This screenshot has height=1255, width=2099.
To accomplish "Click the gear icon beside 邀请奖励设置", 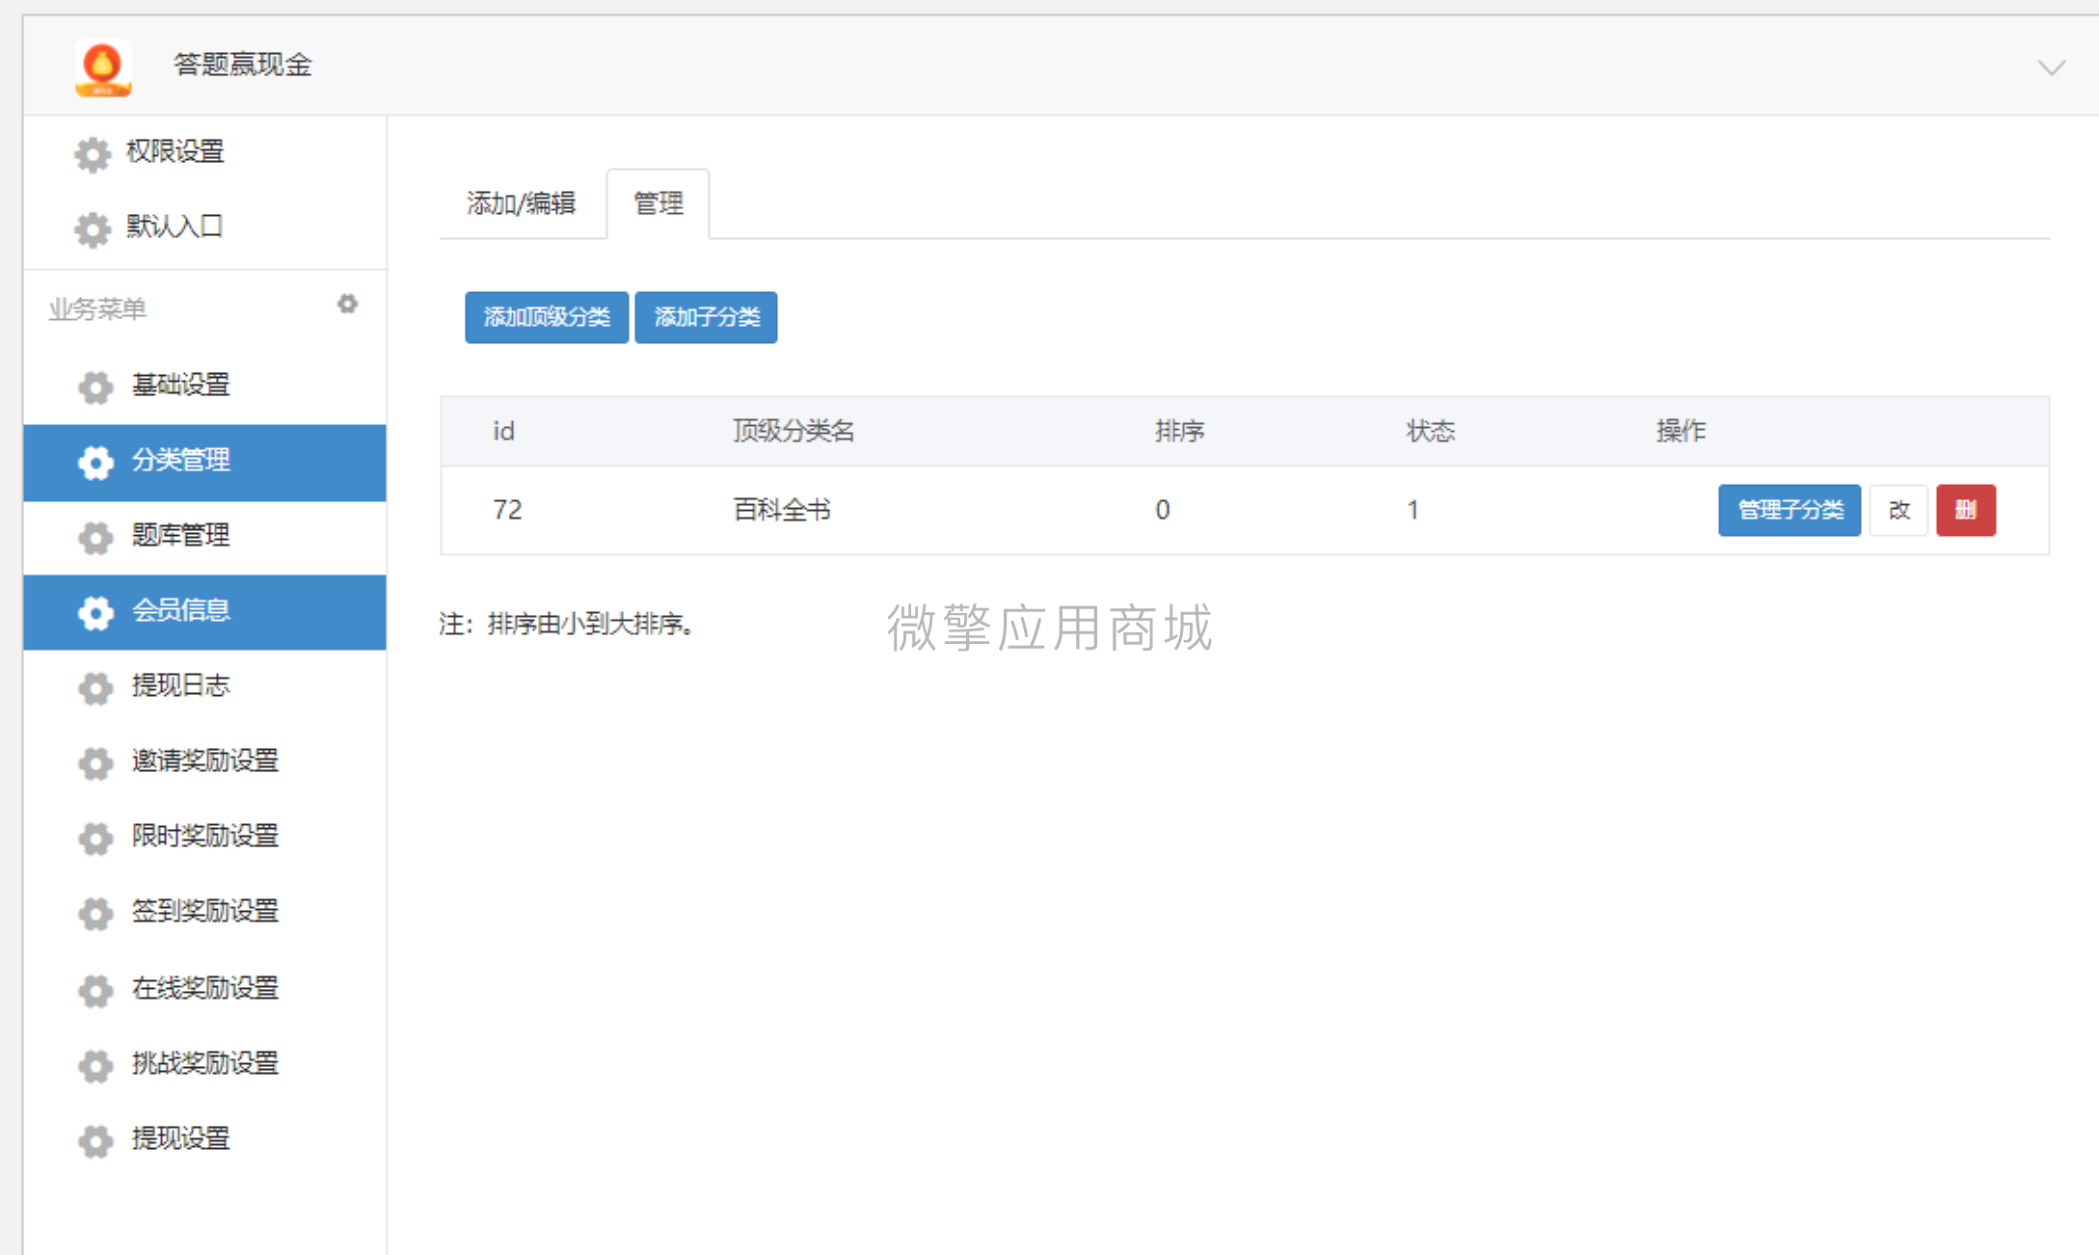I will coord(95,763).
